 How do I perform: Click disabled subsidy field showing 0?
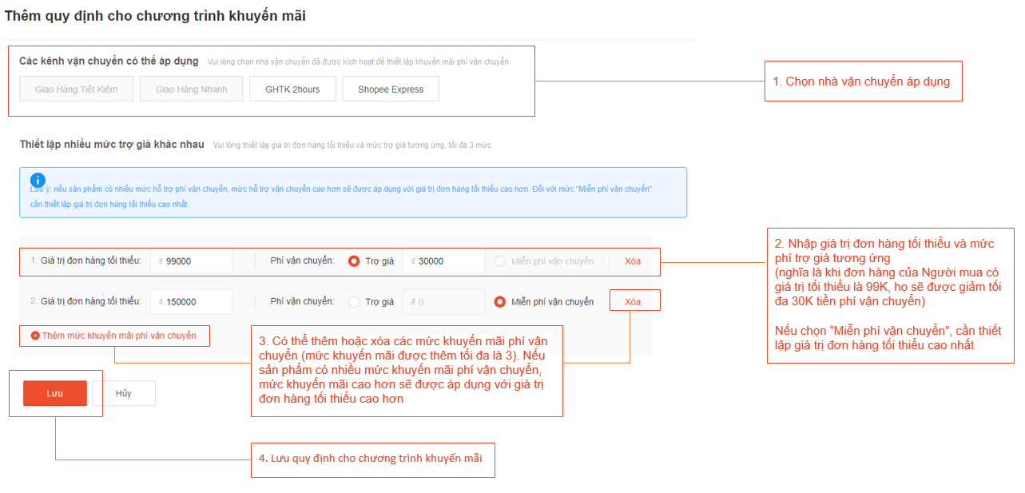[x=443, y=302]
